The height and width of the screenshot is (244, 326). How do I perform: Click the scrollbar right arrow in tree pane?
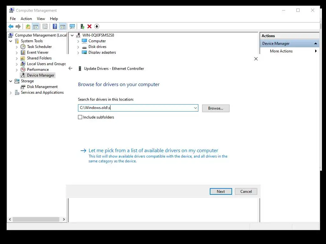(64, 219)
